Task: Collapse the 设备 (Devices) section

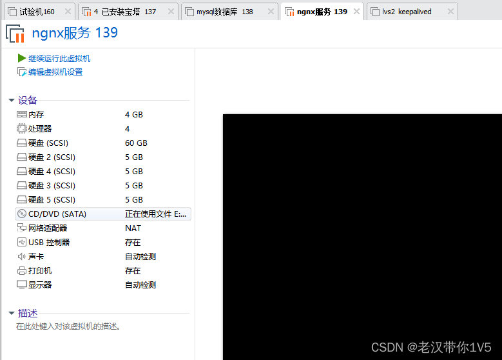Action: tap(12, 101)
